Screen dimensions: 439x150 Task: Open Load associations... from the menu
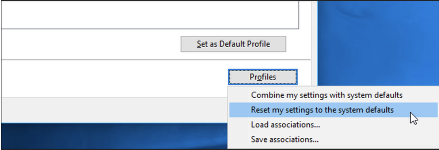(285, 125)
